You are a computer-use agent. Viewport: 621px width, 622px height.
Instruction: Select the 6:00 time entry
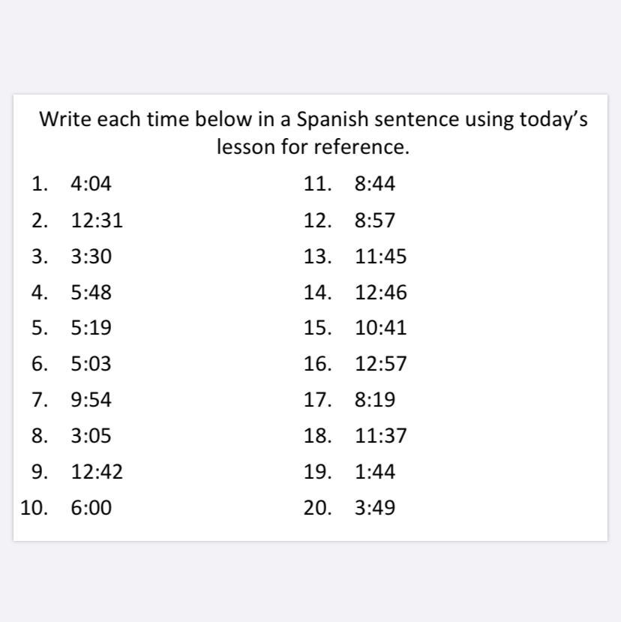91,508
